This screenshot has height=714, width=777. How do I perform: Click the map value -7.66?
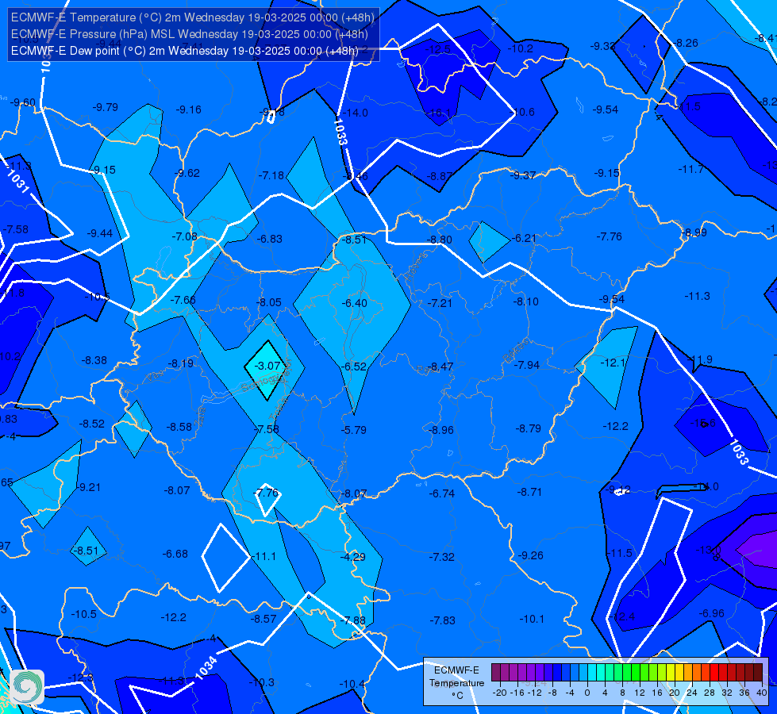click(183, 300)
